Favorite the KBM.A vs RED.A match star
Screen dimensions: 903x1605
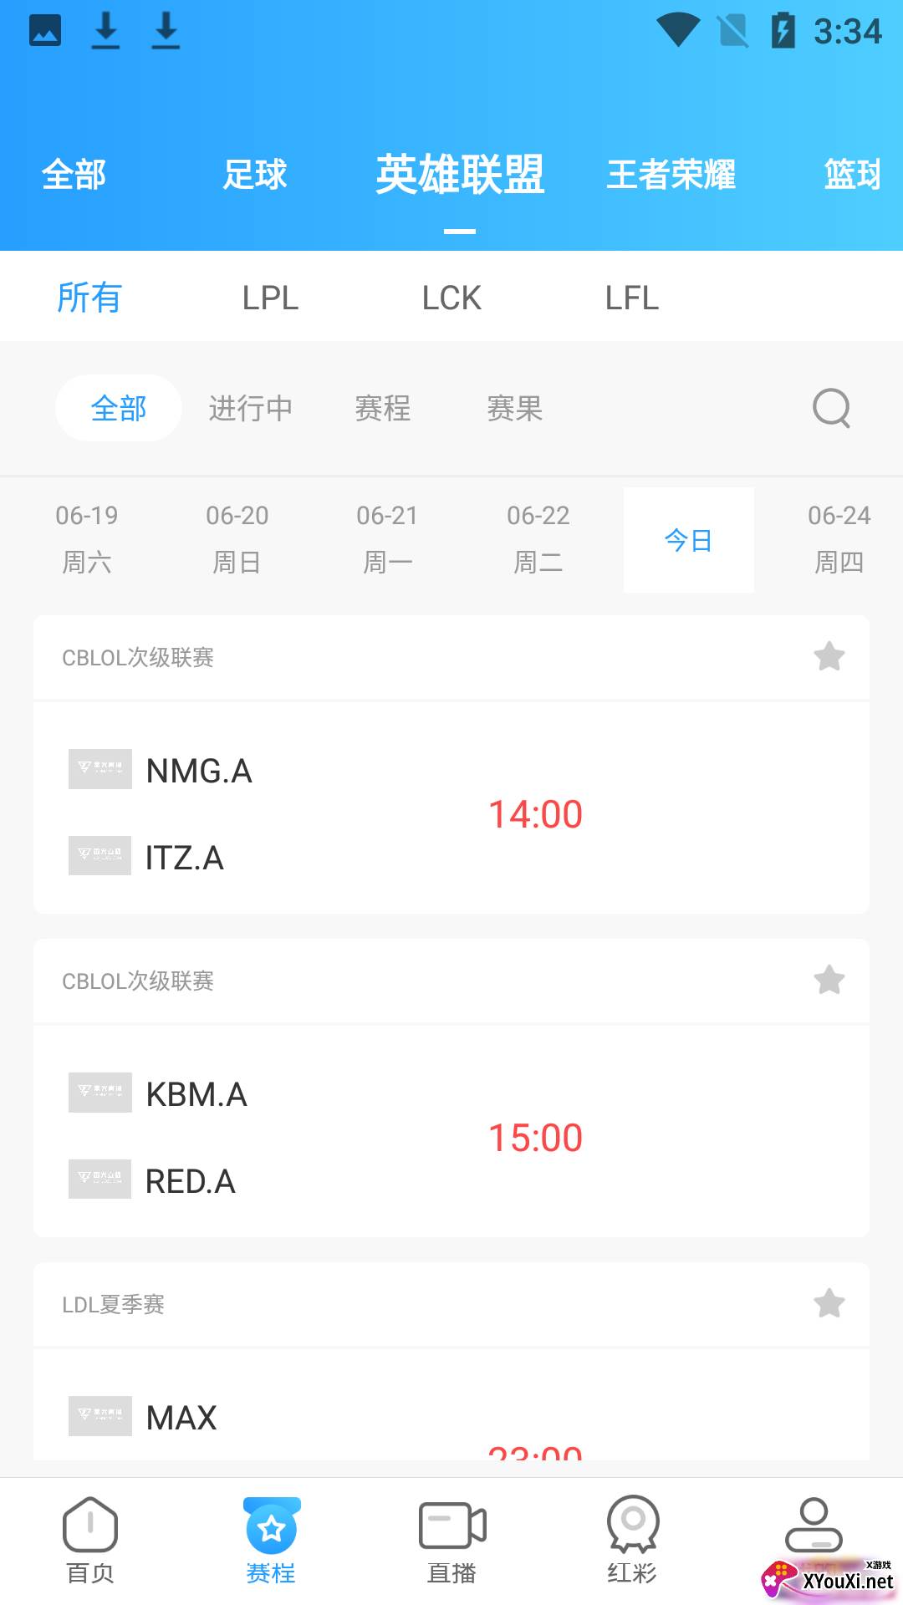(829, 981)
